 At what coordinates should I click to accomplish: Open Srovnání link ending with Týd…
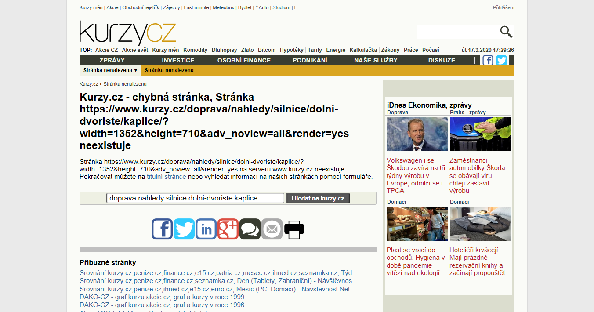(219, 273)
